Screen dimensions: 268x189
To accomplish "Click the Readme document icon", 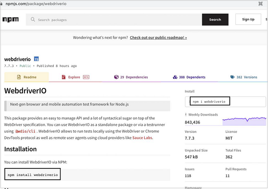I will (x=19, y=77).
